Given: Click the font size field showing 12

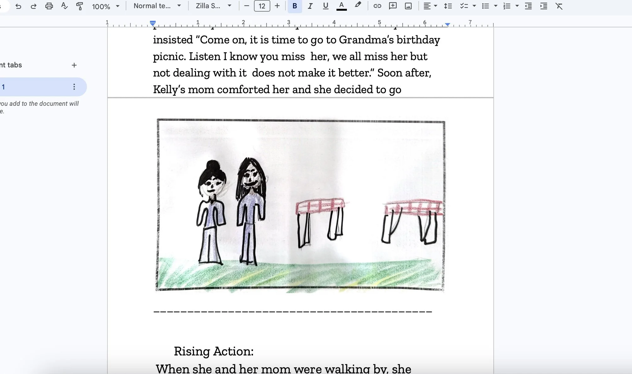Looking at the screenshot, I should [262, 6].
